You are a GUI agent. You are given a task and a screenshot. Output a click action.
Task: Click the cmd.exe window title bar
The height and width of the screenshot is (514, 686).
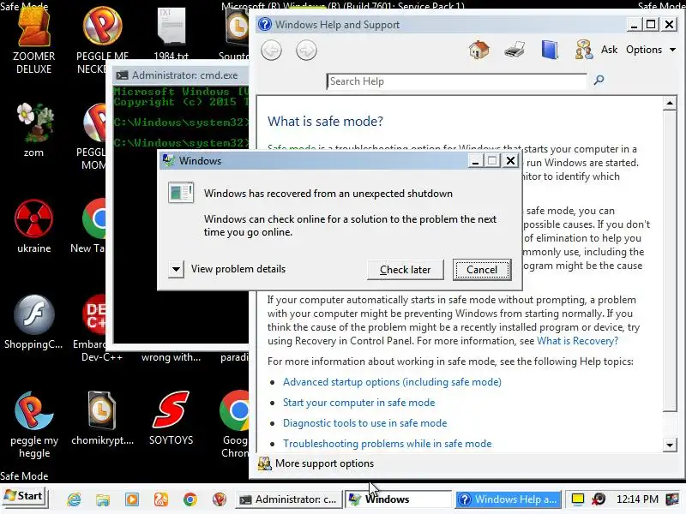pyautogui.click(x=182, y=75)
